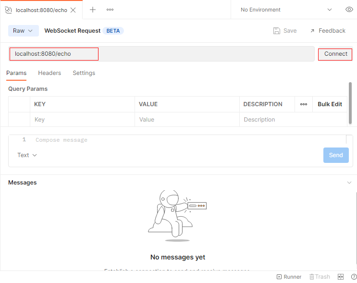Click the Compose message editor
This screenshot has height=283, width=357.
point(178,140)
